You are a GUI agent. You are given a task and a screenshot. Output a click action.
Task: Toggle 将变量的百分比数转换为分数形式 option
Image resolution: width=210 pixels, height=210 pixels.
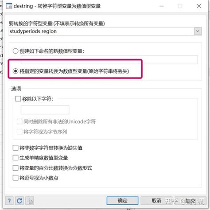(x=16, y=168)
